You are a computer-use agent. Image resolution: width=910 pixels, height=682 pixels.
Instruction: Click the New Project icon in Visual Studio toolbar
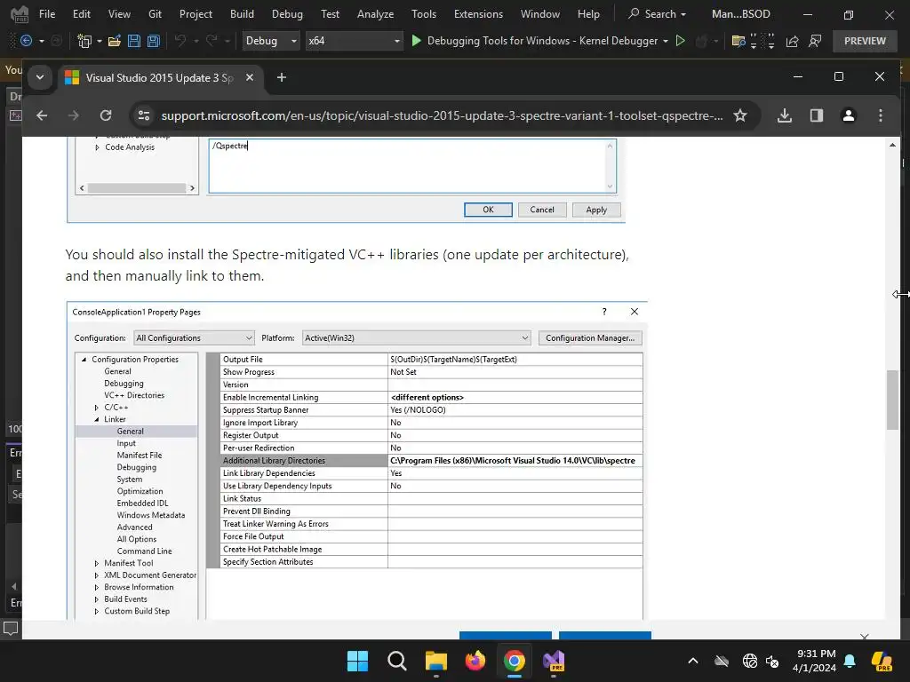[x=84, y=41]
